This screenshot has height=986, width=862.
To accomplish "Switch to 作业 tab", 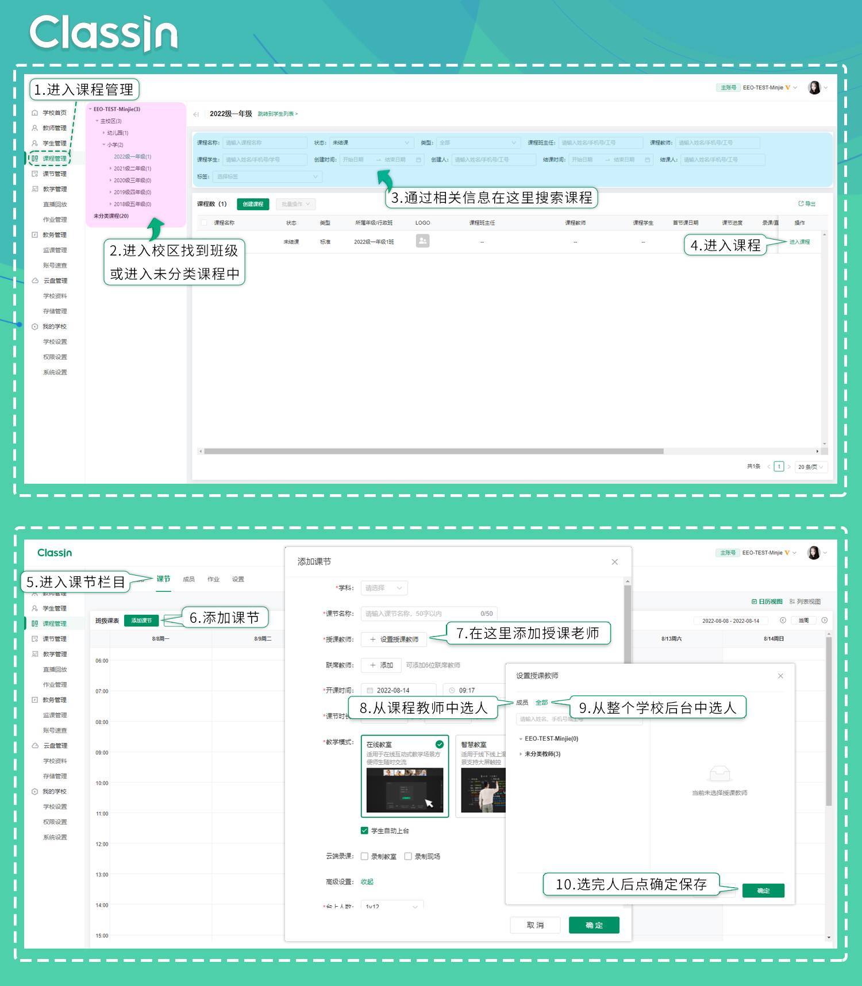I will pos(213,579).
